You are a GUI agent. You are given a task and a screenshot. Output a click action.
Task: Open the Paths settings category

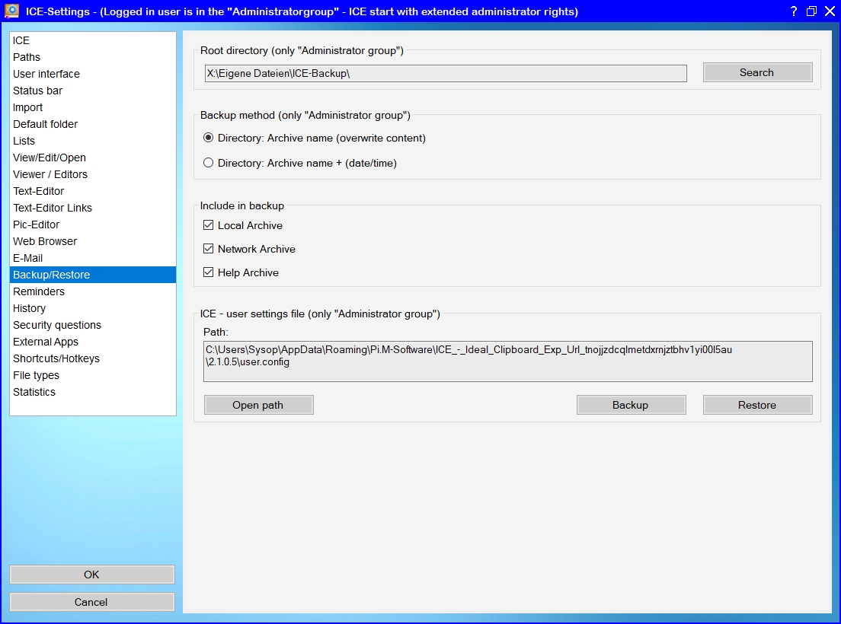(27, 57)
